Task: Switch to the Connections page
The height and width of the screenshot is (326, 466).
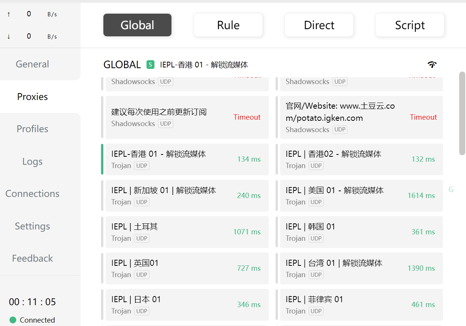Action: (x=32, y=193)
